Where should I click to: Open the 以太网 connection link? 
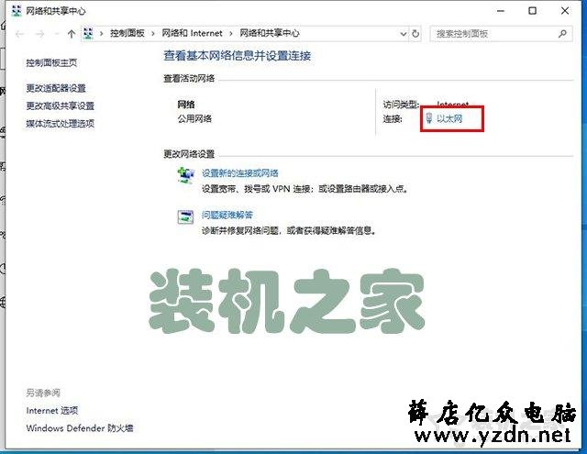[449, 118]
